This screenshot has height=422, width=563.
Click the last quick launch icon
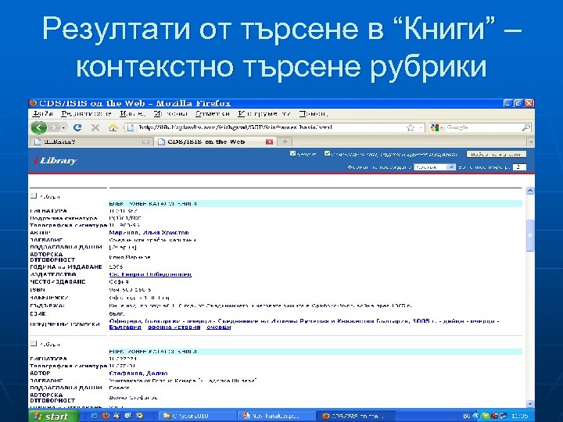140,416
